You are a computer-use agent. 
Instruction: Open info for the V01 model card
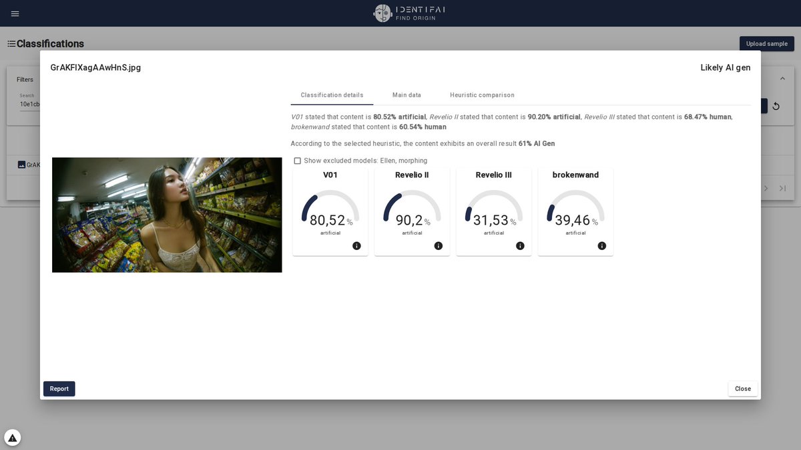point(356,245)
